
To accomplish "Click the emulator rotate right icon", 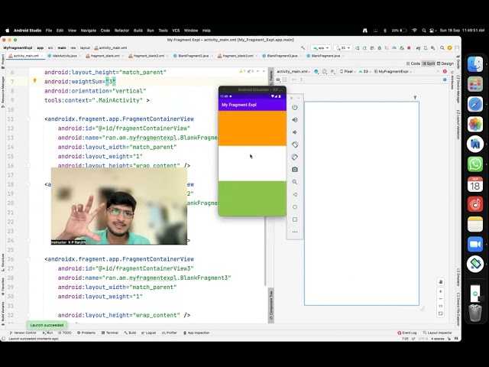I will (295, 158).
